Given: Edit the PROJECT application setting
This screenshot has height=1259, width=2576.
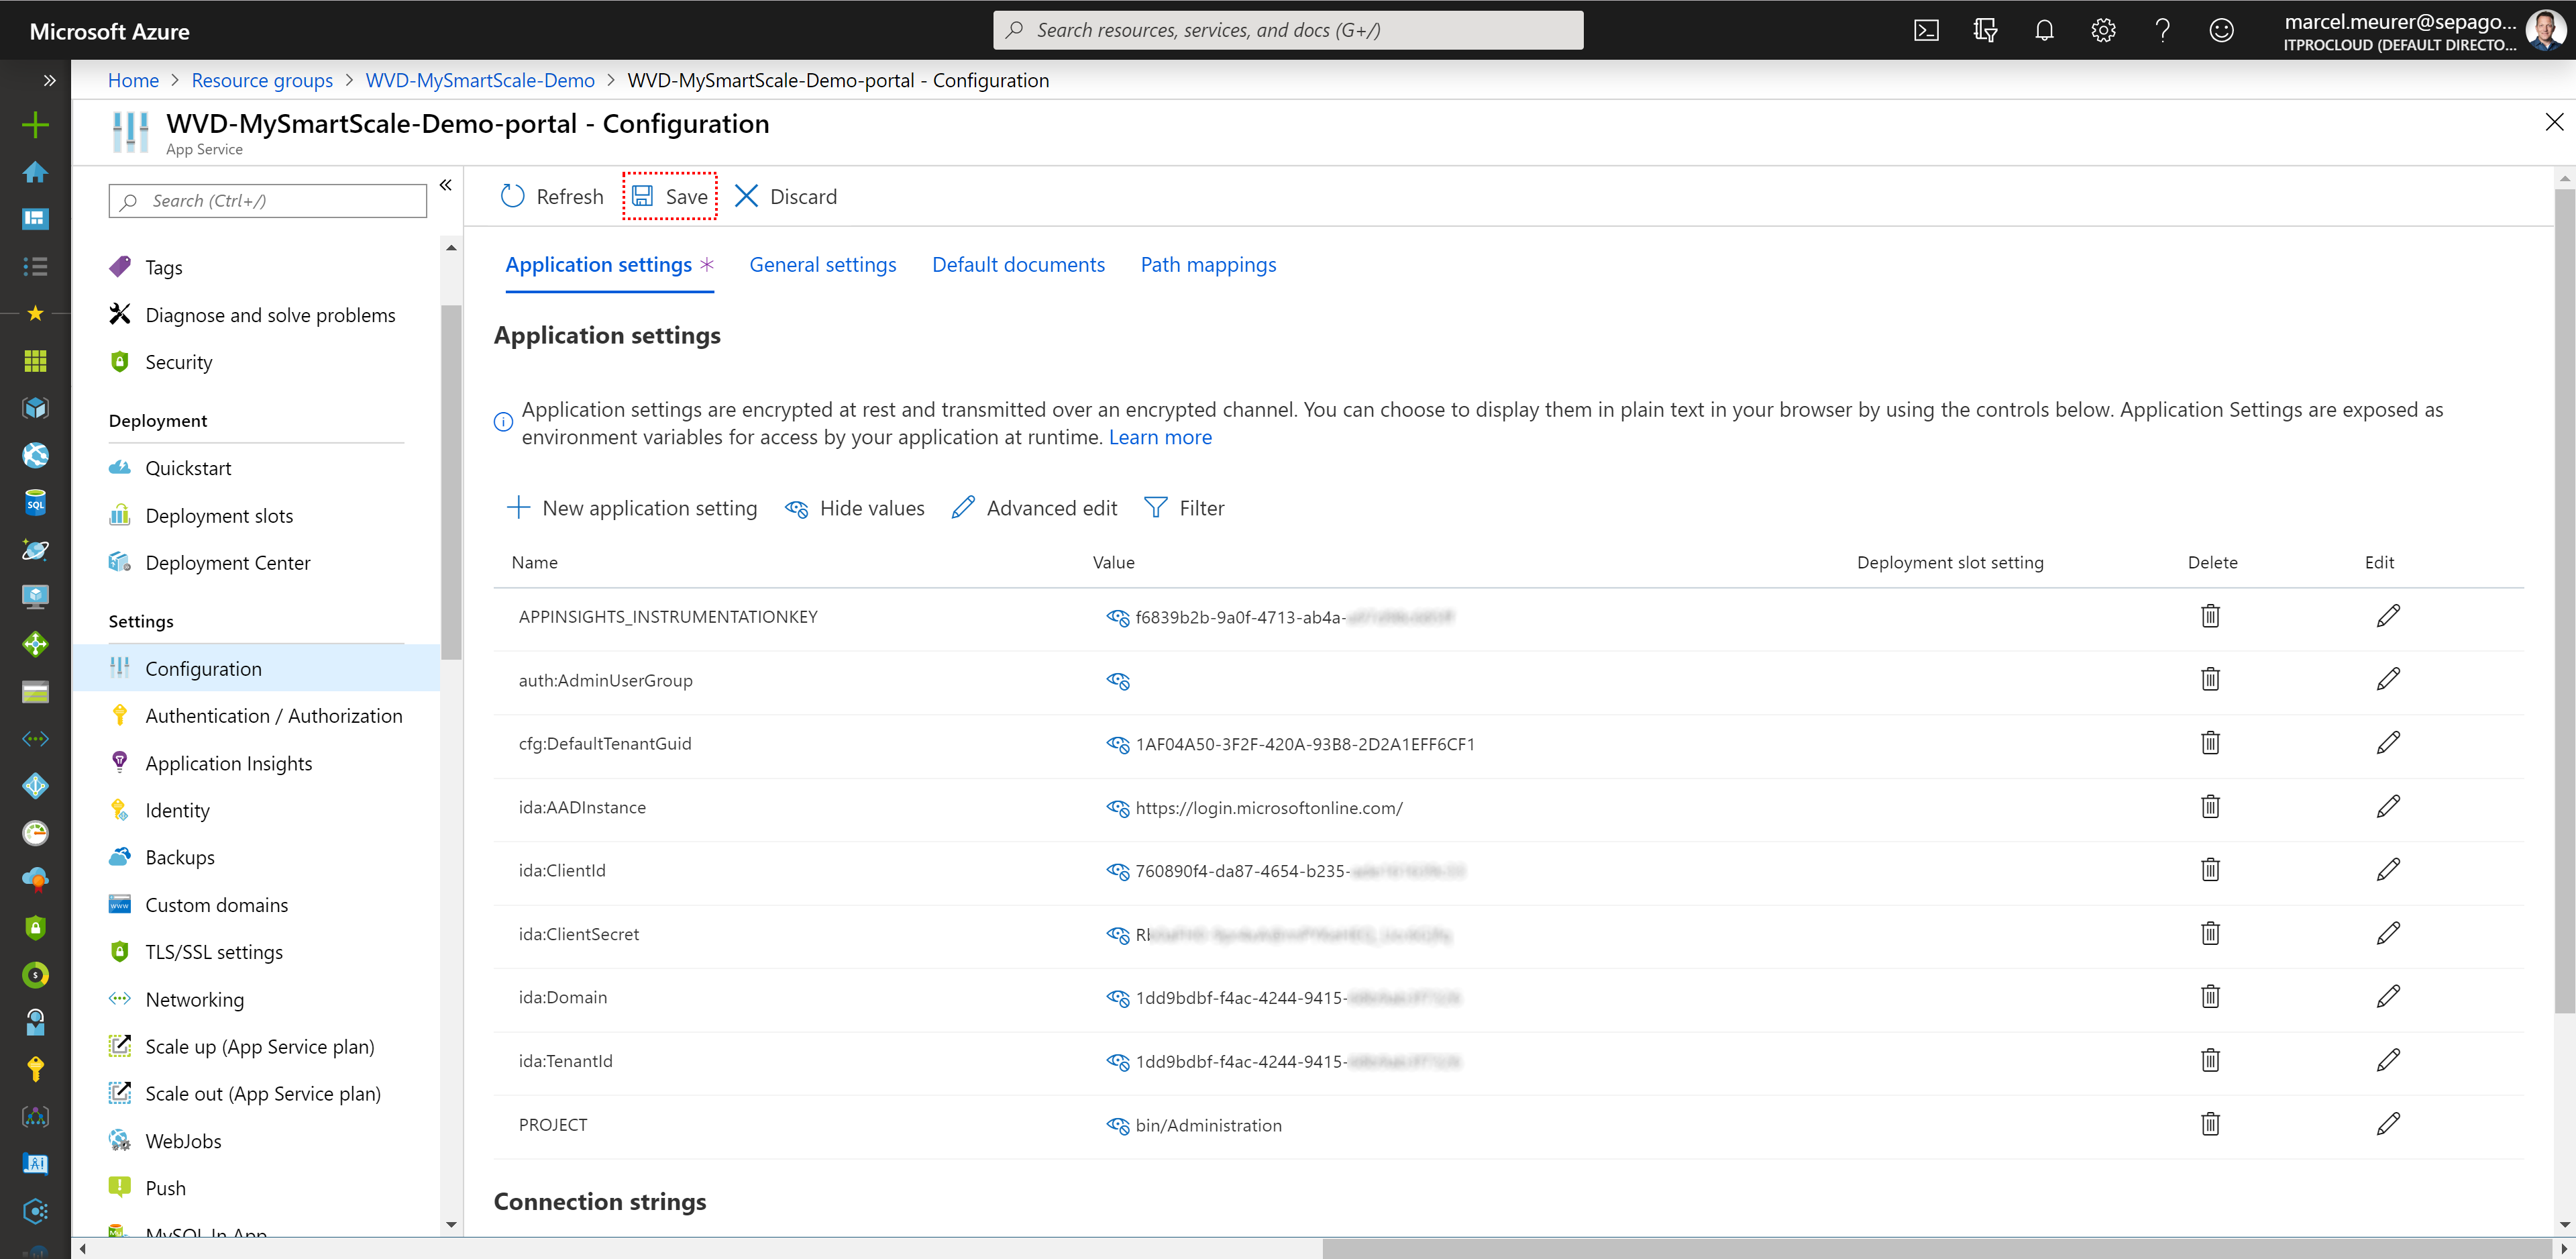Looking at the screenshot, I should (x=2388, y=1124).
